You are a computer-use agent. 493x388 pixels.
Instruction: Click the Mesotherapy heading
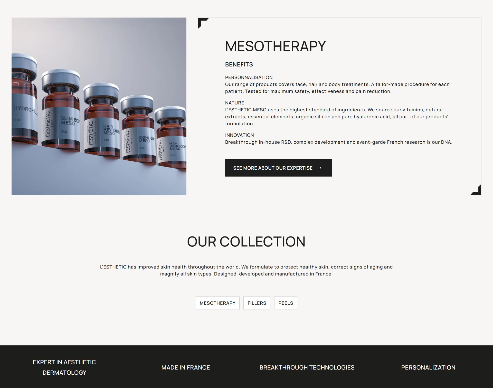point(275,46)
